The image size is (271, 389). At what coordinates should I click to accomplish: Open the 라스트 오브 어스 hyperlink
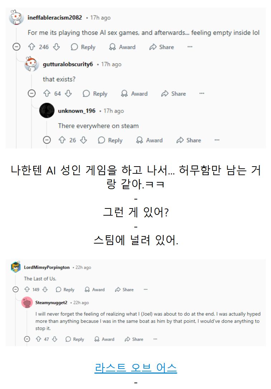click(x=136, y=368)
